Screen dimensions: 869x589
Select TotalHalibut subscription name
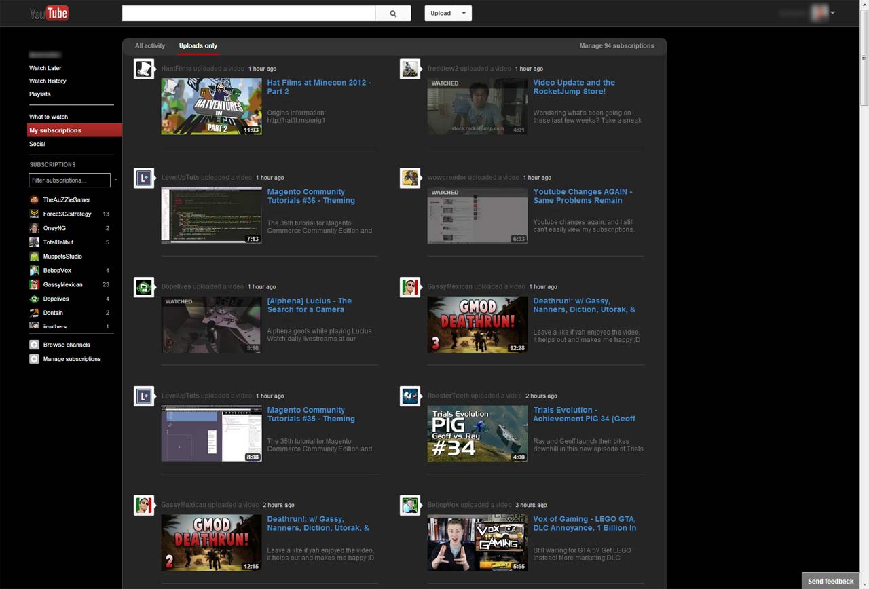pyautogui.click(x=58, y=242)
